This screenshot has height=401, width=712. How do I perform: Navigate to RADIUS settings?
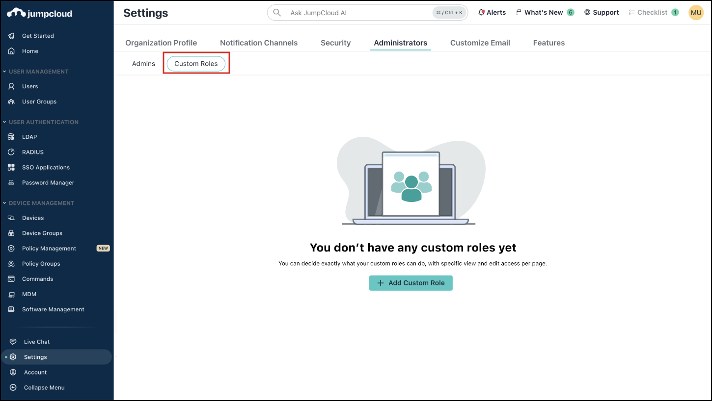point(32,152)
